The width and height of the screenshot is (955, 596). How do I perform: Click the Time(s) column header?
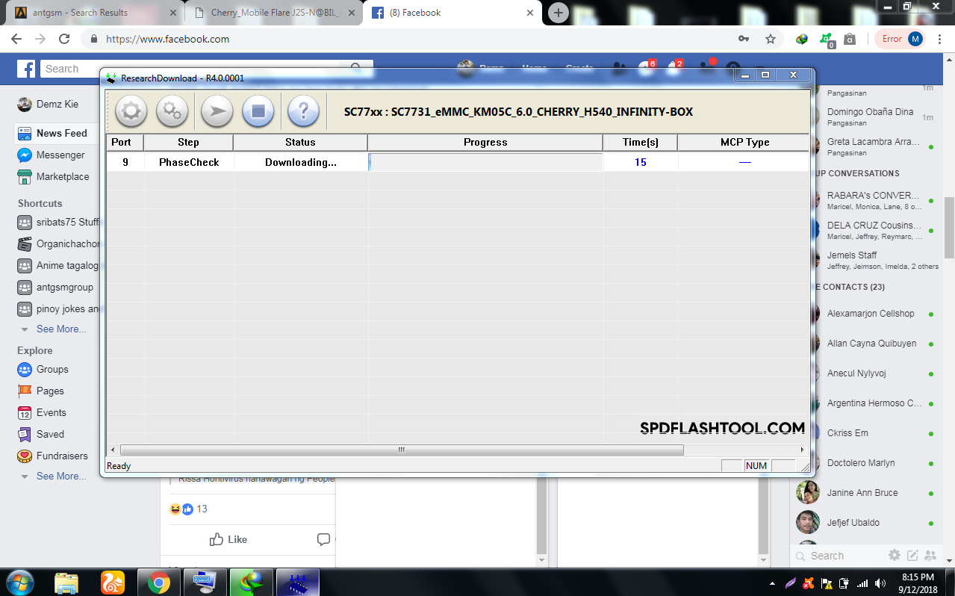[641, 142]
